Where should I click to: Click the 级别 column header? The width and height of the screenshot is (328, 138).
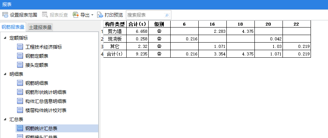point(159,24)
